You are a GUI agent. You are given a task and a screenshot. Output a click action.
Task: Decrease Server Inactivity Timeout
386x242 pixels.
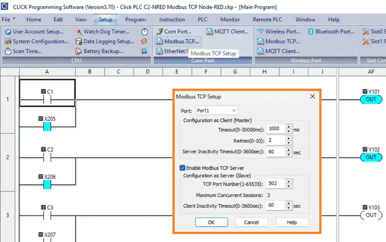(x=289, y=154)
